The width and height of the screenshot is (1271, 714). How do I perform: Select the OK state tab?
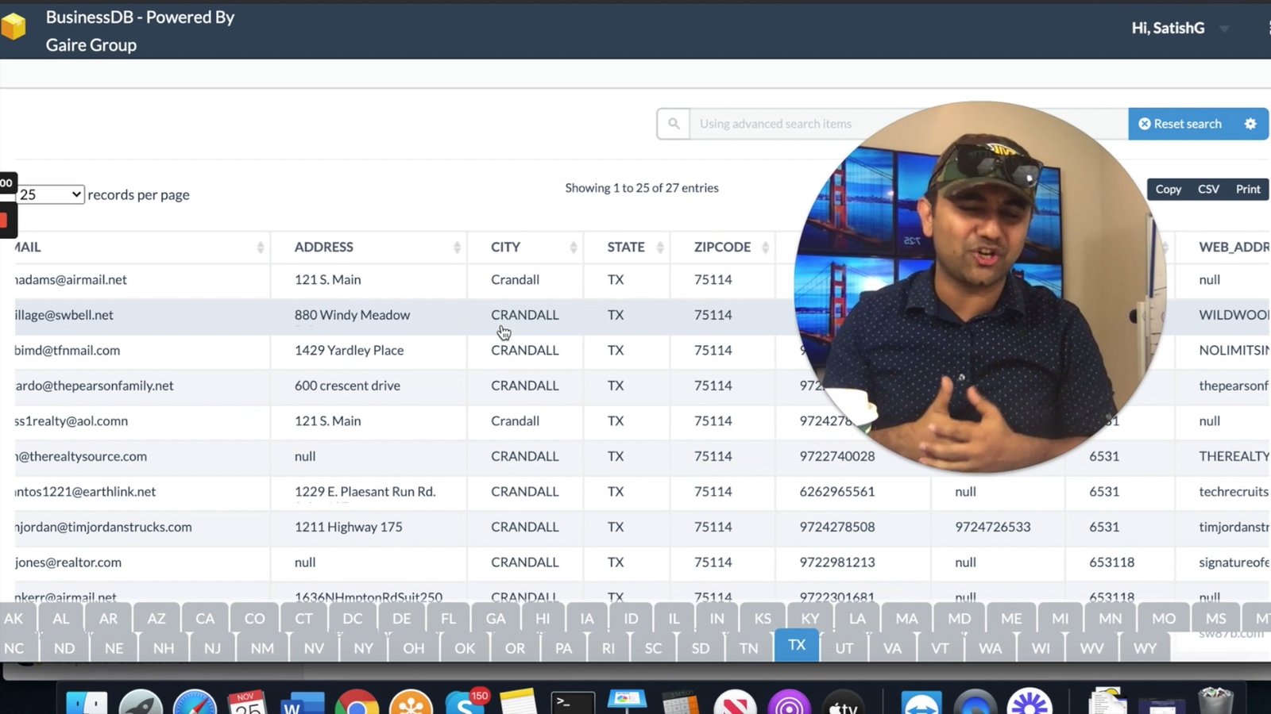(465, 648)
